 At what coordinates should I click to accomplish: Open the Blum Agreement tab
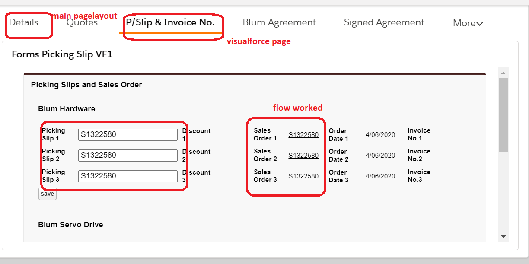(x=279, y=22)
